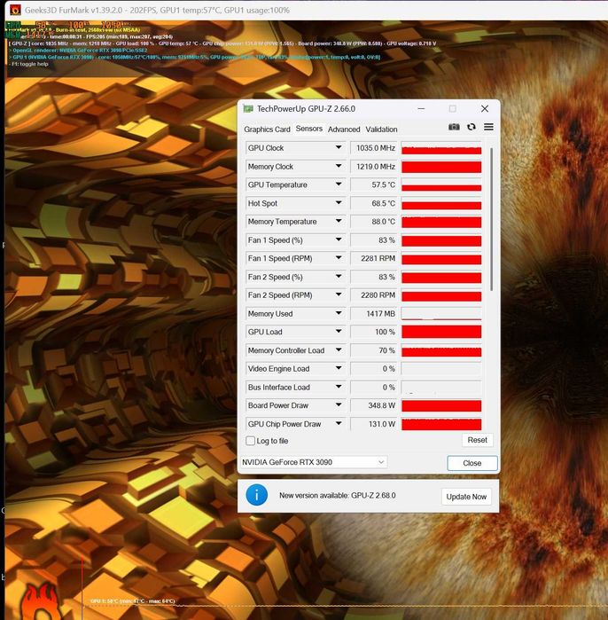Open the Memory Controller Load dropdown
The image size is (608, 620).
[339, 350]
